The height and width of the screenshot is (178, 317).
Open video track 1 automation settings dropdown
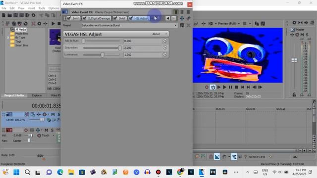point(49,114)
